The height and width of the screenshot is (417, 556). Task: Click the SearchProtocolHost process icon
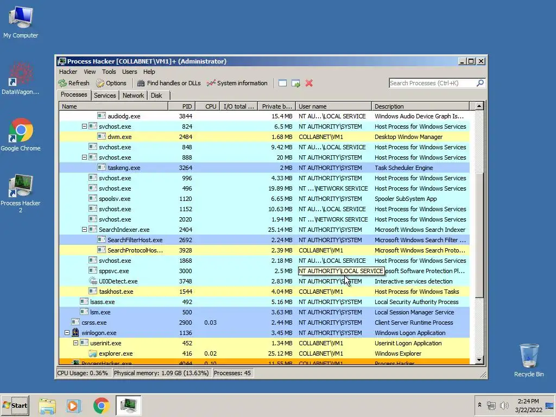coord(102,250)
